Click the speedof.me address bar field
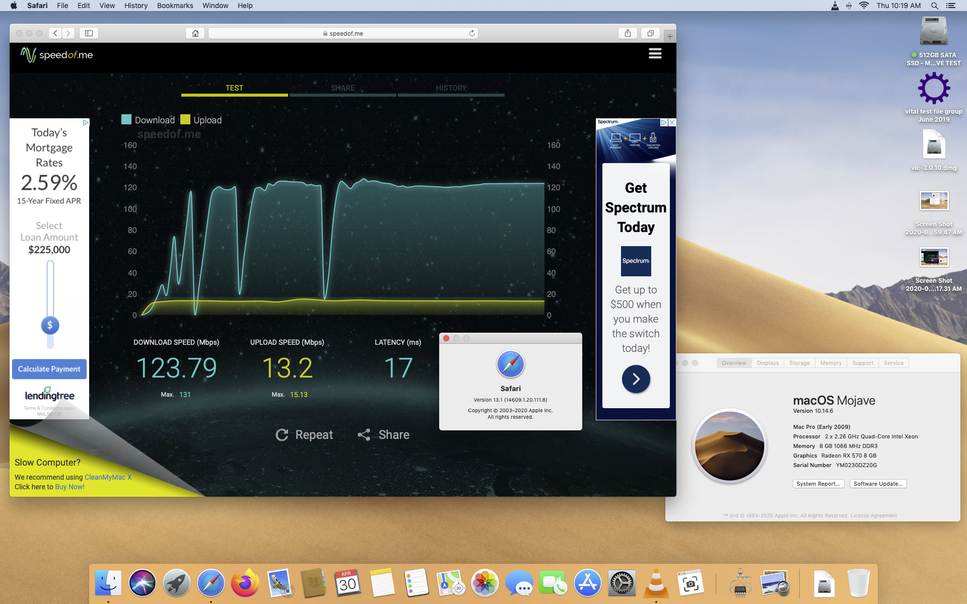The image size is (967, 604). pos(342,33)
